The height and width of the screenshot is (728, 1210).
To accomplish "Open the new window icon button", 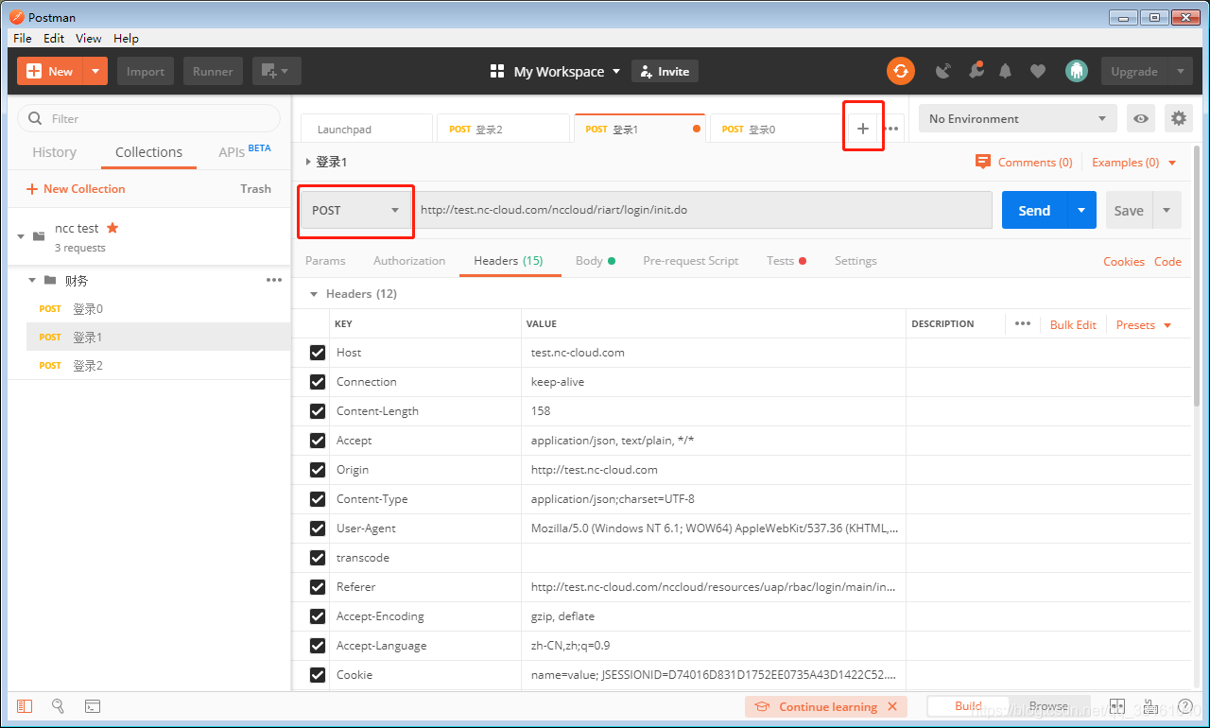I will tap(276, 71).
